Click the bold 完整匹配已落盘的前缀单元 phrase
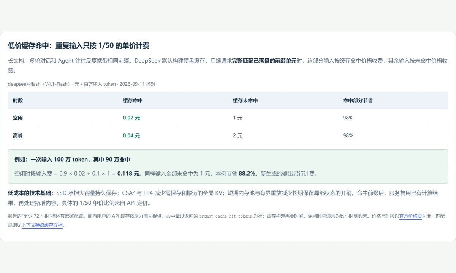Viewport: 456px width, 273px height. [x=264, y=60]
